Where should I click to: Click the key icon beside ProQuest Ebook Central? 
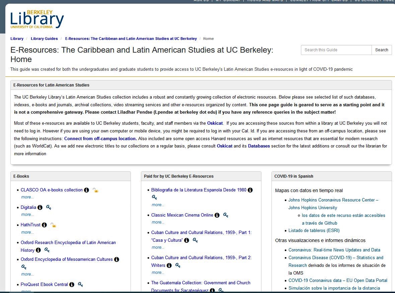(x=80, y=285)
